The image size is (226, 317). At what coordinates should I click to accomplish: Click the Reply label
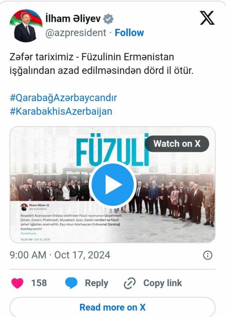96,283
